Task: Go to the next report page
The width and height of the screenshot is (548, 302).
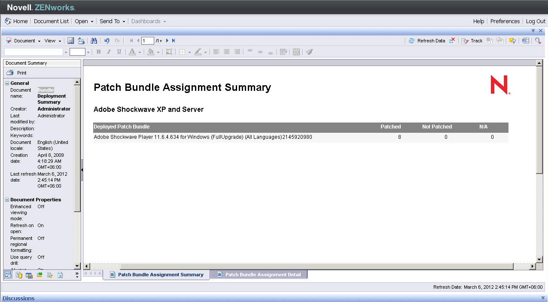Action: [x=167, y=41]
